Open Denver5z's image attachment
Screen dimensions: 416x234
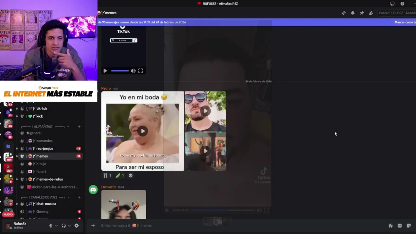123,205
